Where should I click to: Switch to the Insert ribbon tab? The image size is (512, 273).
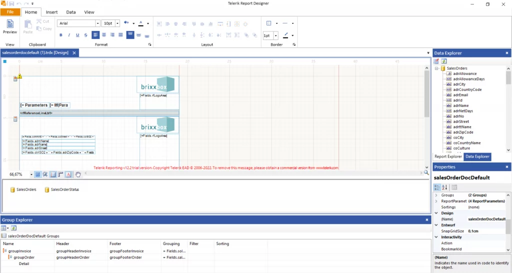[x=51, y=12]
